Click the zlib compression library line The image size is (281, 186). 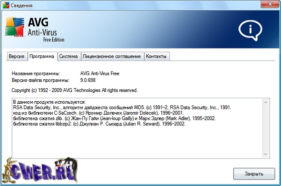point(114,118)
